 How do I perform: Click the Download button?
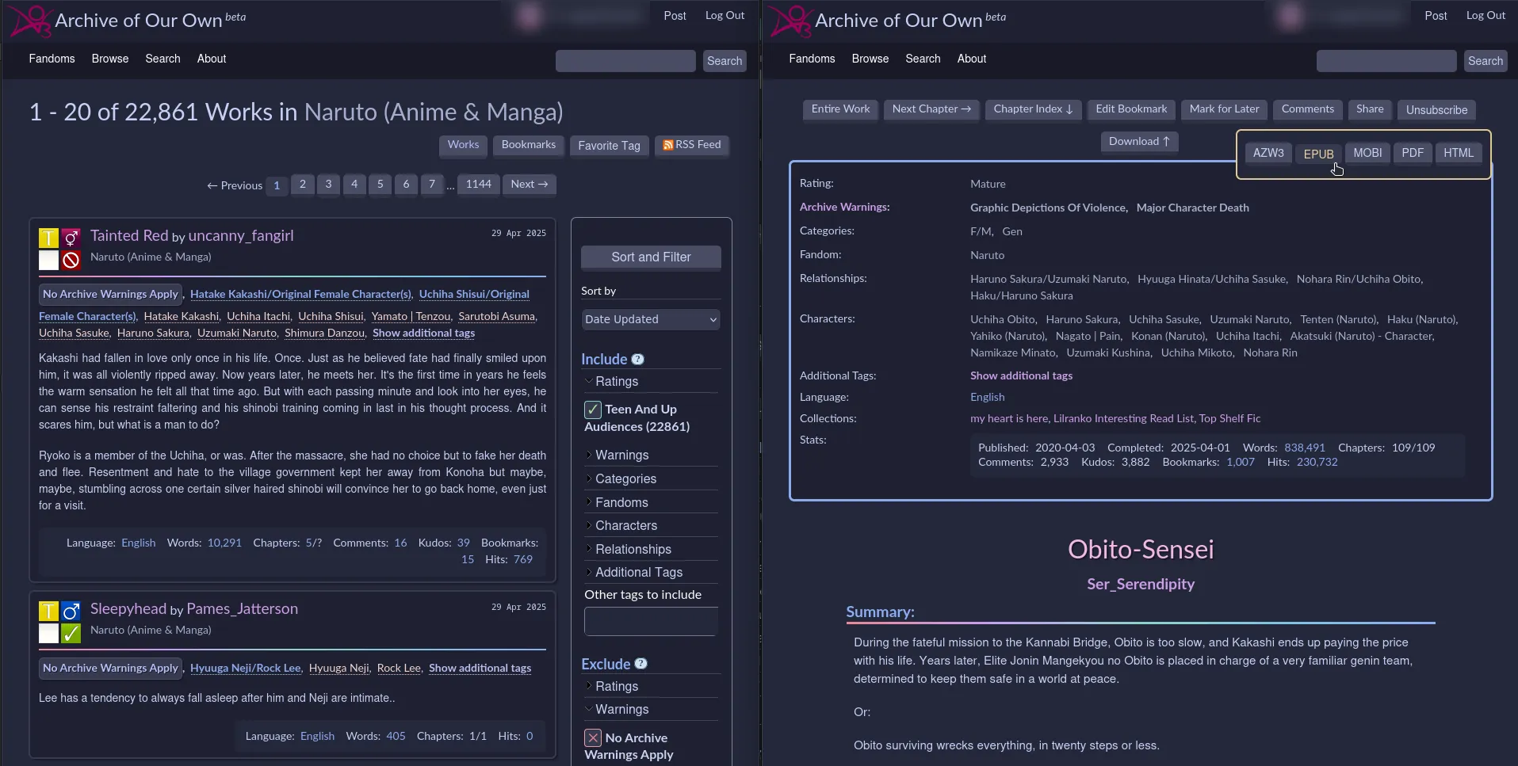[x=1139, y=142]
